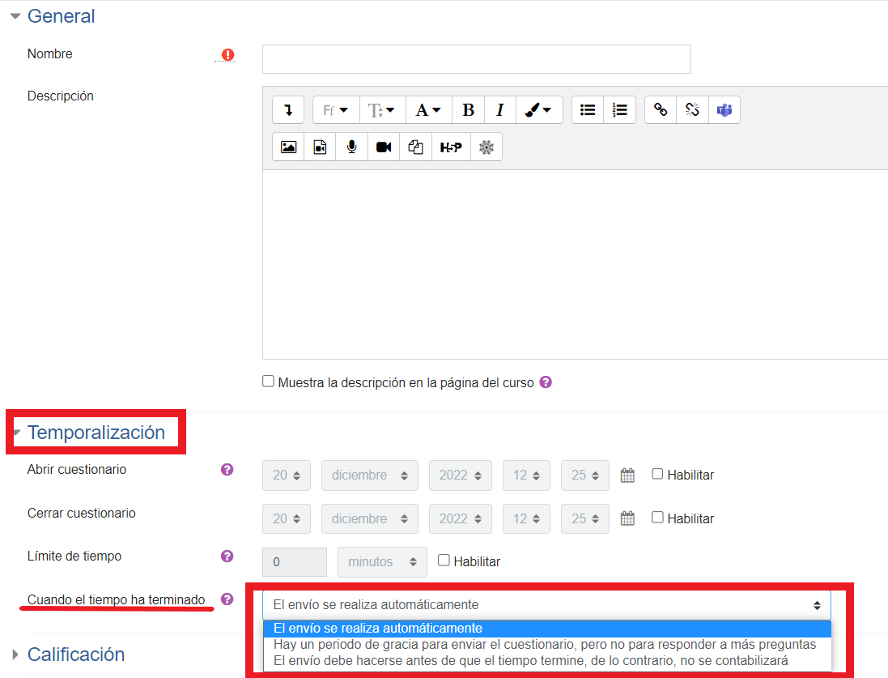This screenshot has height=678, width=888.
Task: Insert a hyperlink
Action: (661, 110)
